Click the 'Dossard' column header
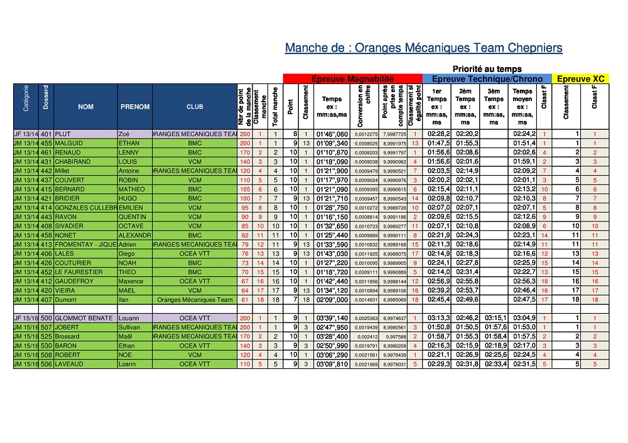The image size is (628, 443). click(x=46, y=107)
